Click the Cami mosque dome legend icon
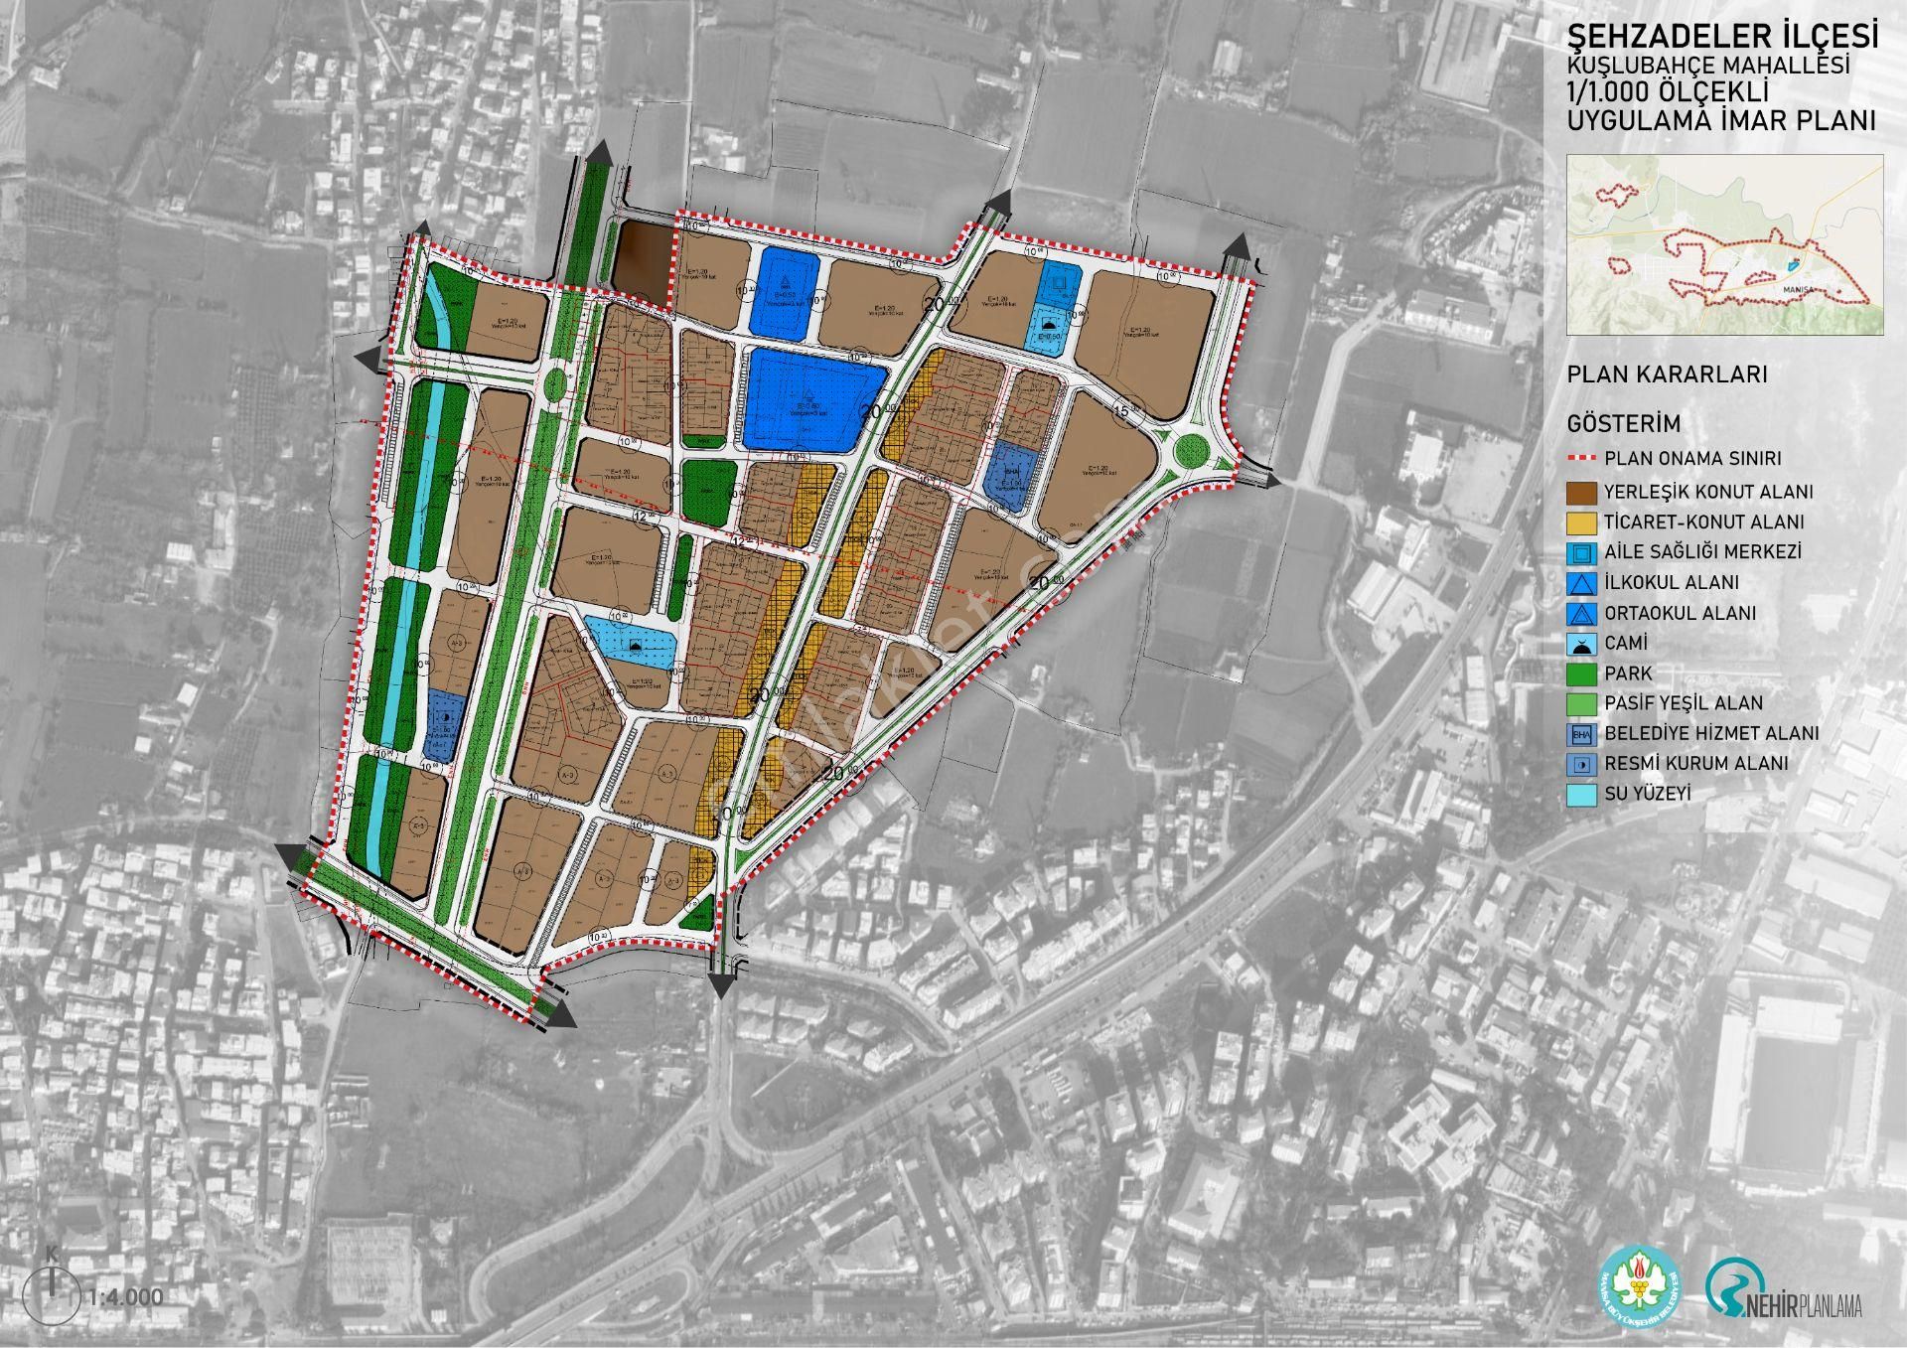Viewport: 1907px width, 1348px height. [1582, 644]
